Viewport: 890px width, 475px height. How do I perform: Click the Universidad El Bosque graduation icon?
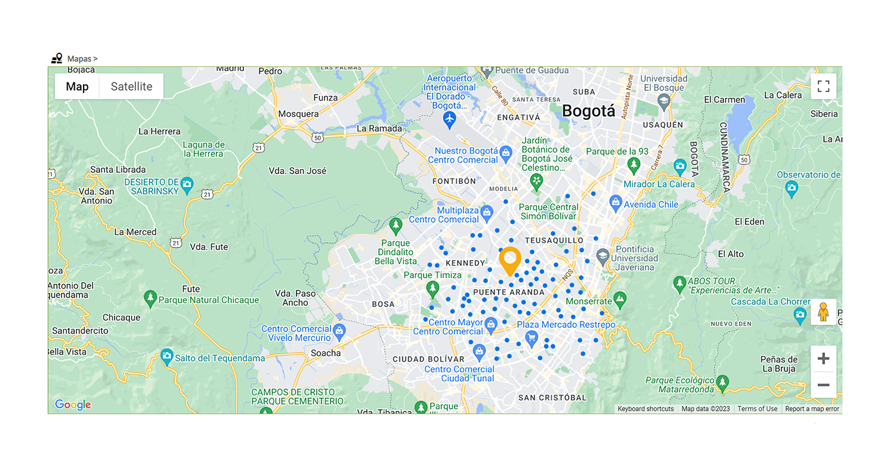pyautogui.click(x=663, y=103)
